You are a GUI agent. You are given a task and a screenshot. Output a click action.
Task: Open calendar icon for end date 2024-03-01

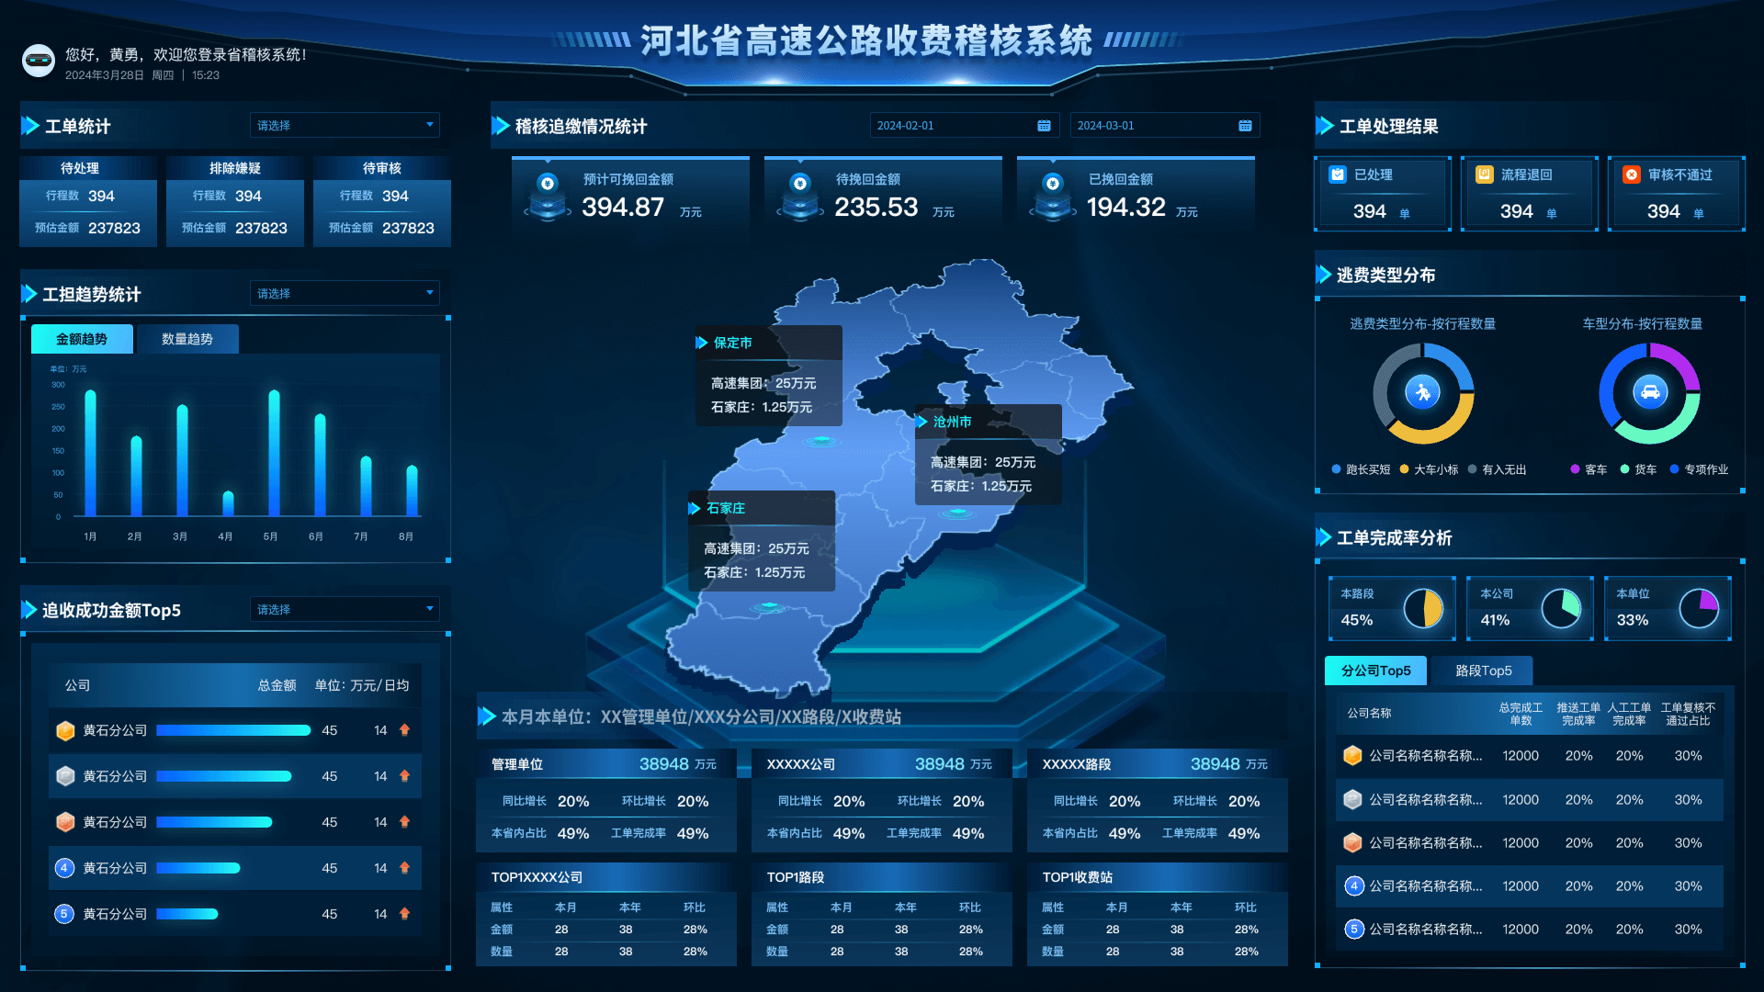(x=1245, y=126)
